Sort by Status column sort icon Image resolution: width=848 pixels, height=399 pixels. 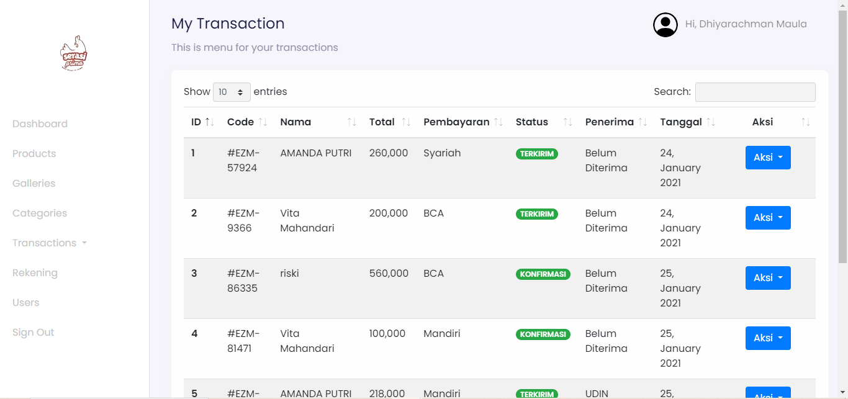point(567,122)
